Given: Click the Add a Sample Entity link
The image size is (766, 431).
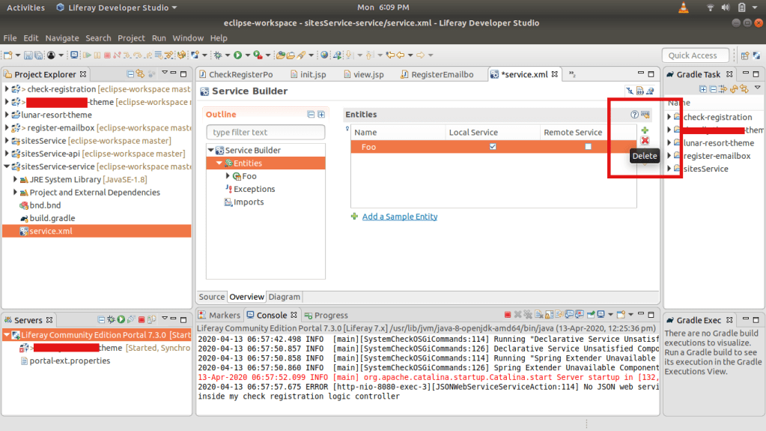Looking at the screenshot, I should coord(399,217).
